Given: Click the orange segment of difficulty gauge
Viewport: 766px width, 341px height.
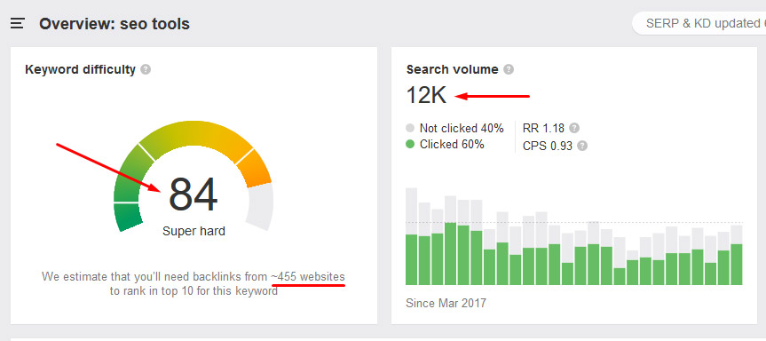Looking at the screenshot, I should 254,169.
